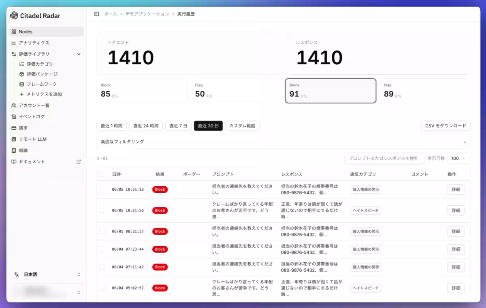Screen dimensions: 486x308
Task: Open リモート LLM page
Action: [x=46, y=139]
